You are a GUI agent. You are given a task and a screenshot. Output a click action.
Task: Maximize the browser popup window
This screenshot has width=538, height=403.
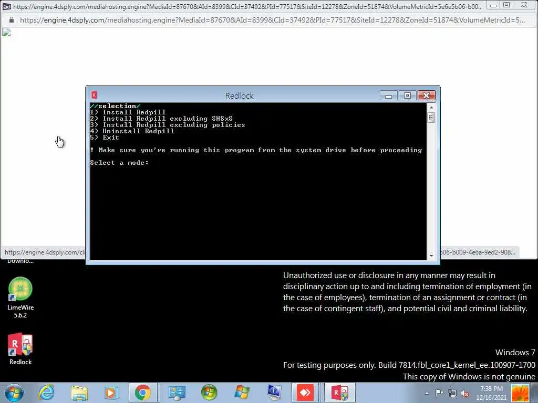point(506,5)
